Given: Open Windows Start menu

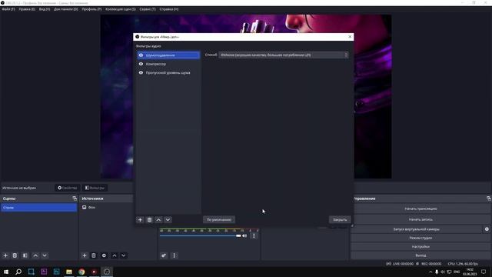Looking at the screenshot, I should (x=6, y=272).
